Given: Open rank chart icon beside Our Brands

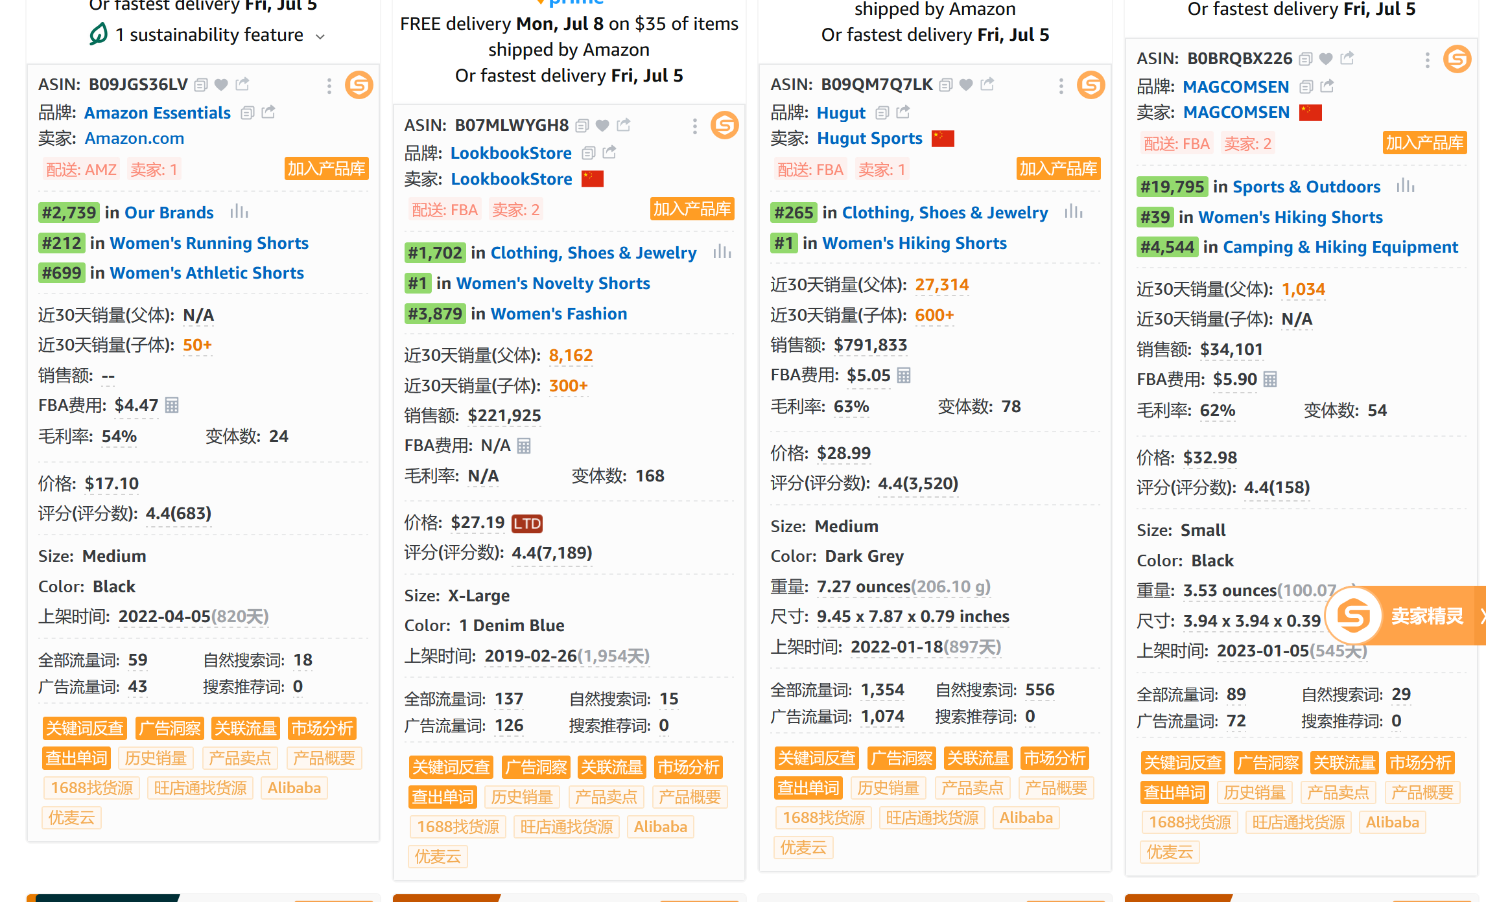Looking at the screenshot, I should (239, 212).
